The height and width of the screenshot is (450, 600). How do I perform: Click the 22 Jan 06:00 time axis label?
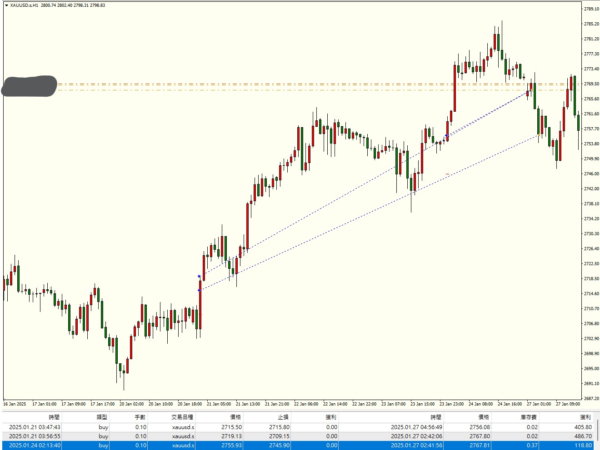[306, 404]
